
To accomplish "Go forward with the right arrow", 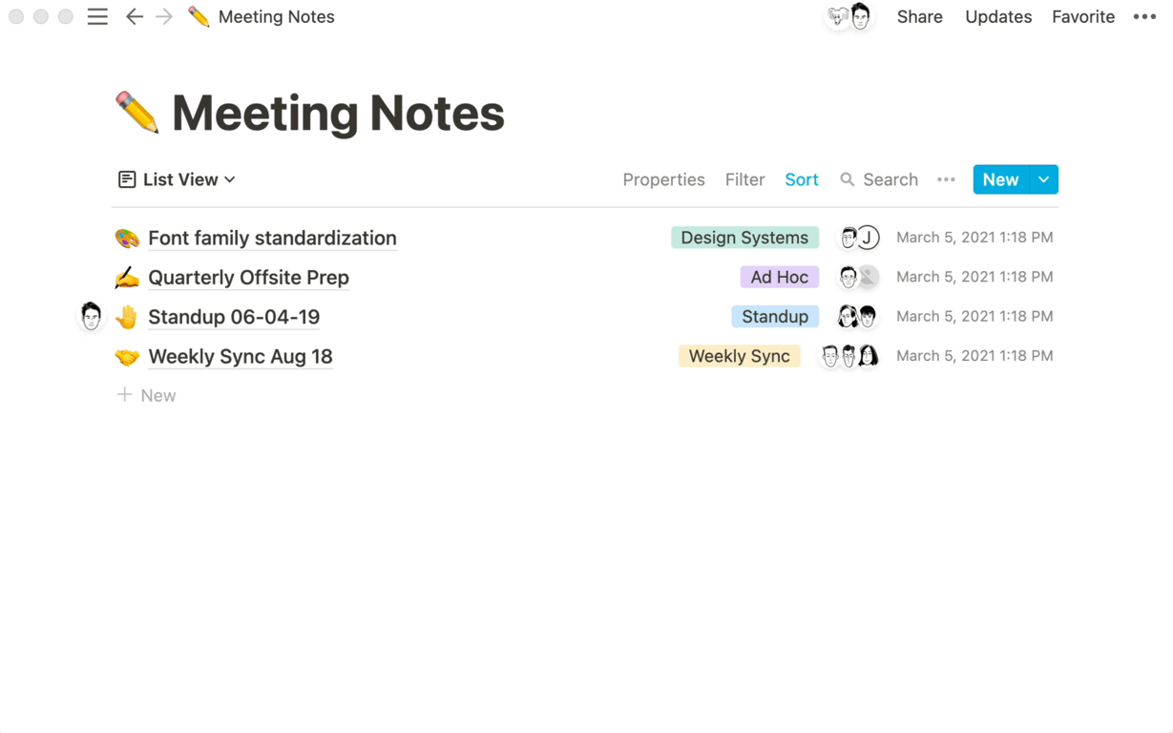I will pyautogui.click(x=164, y=17).
